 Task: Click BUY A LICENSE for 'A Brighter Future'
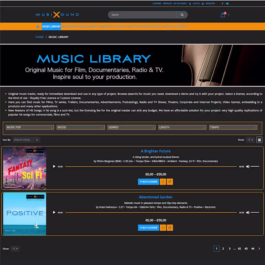[x=148, y=182]
